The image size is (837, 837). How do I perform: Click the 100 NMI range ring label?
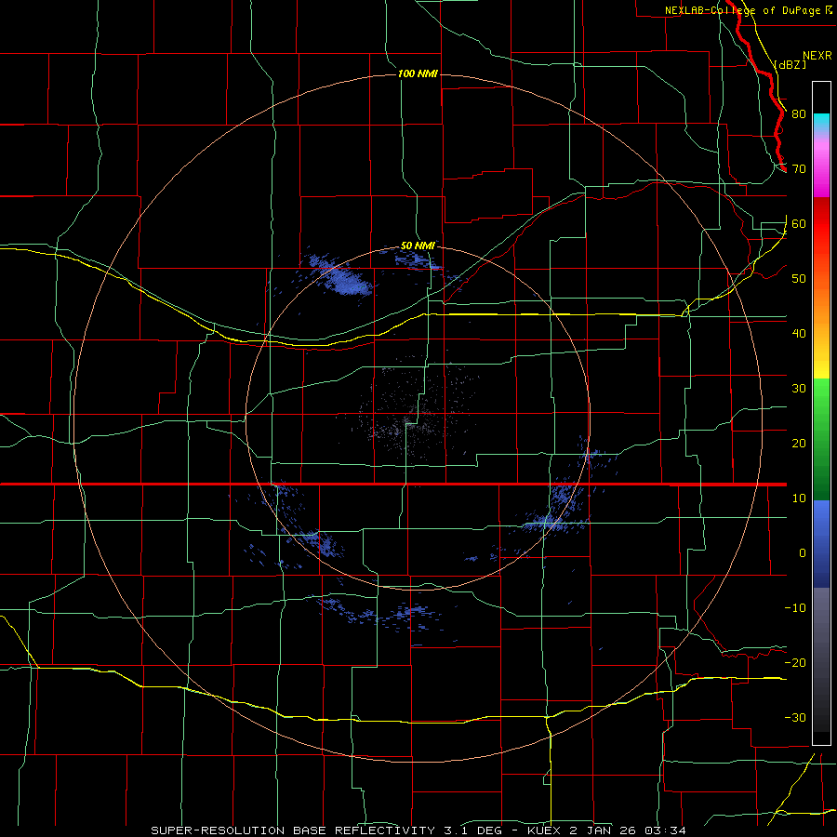418,73
